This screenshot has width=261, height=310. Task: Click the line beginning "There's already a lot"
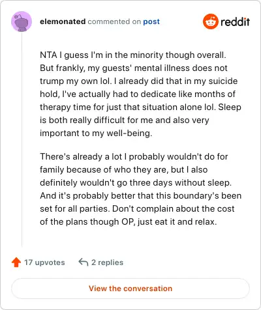[x=134, y=157]
